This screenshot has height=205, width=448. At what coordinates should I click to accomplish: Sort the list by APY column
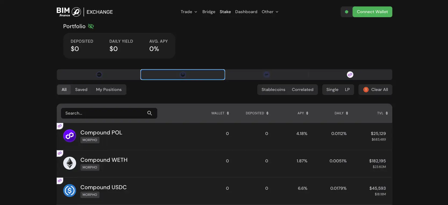(x=303, y=113)
